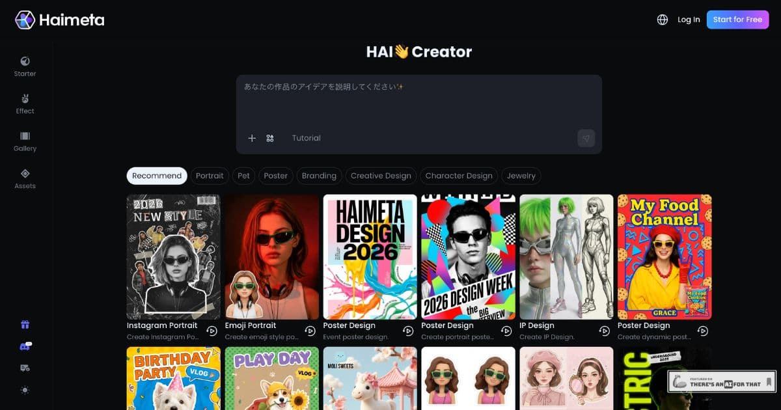Switch to the Jewelry category tab
781x410 pixels.
coord(521,176)
